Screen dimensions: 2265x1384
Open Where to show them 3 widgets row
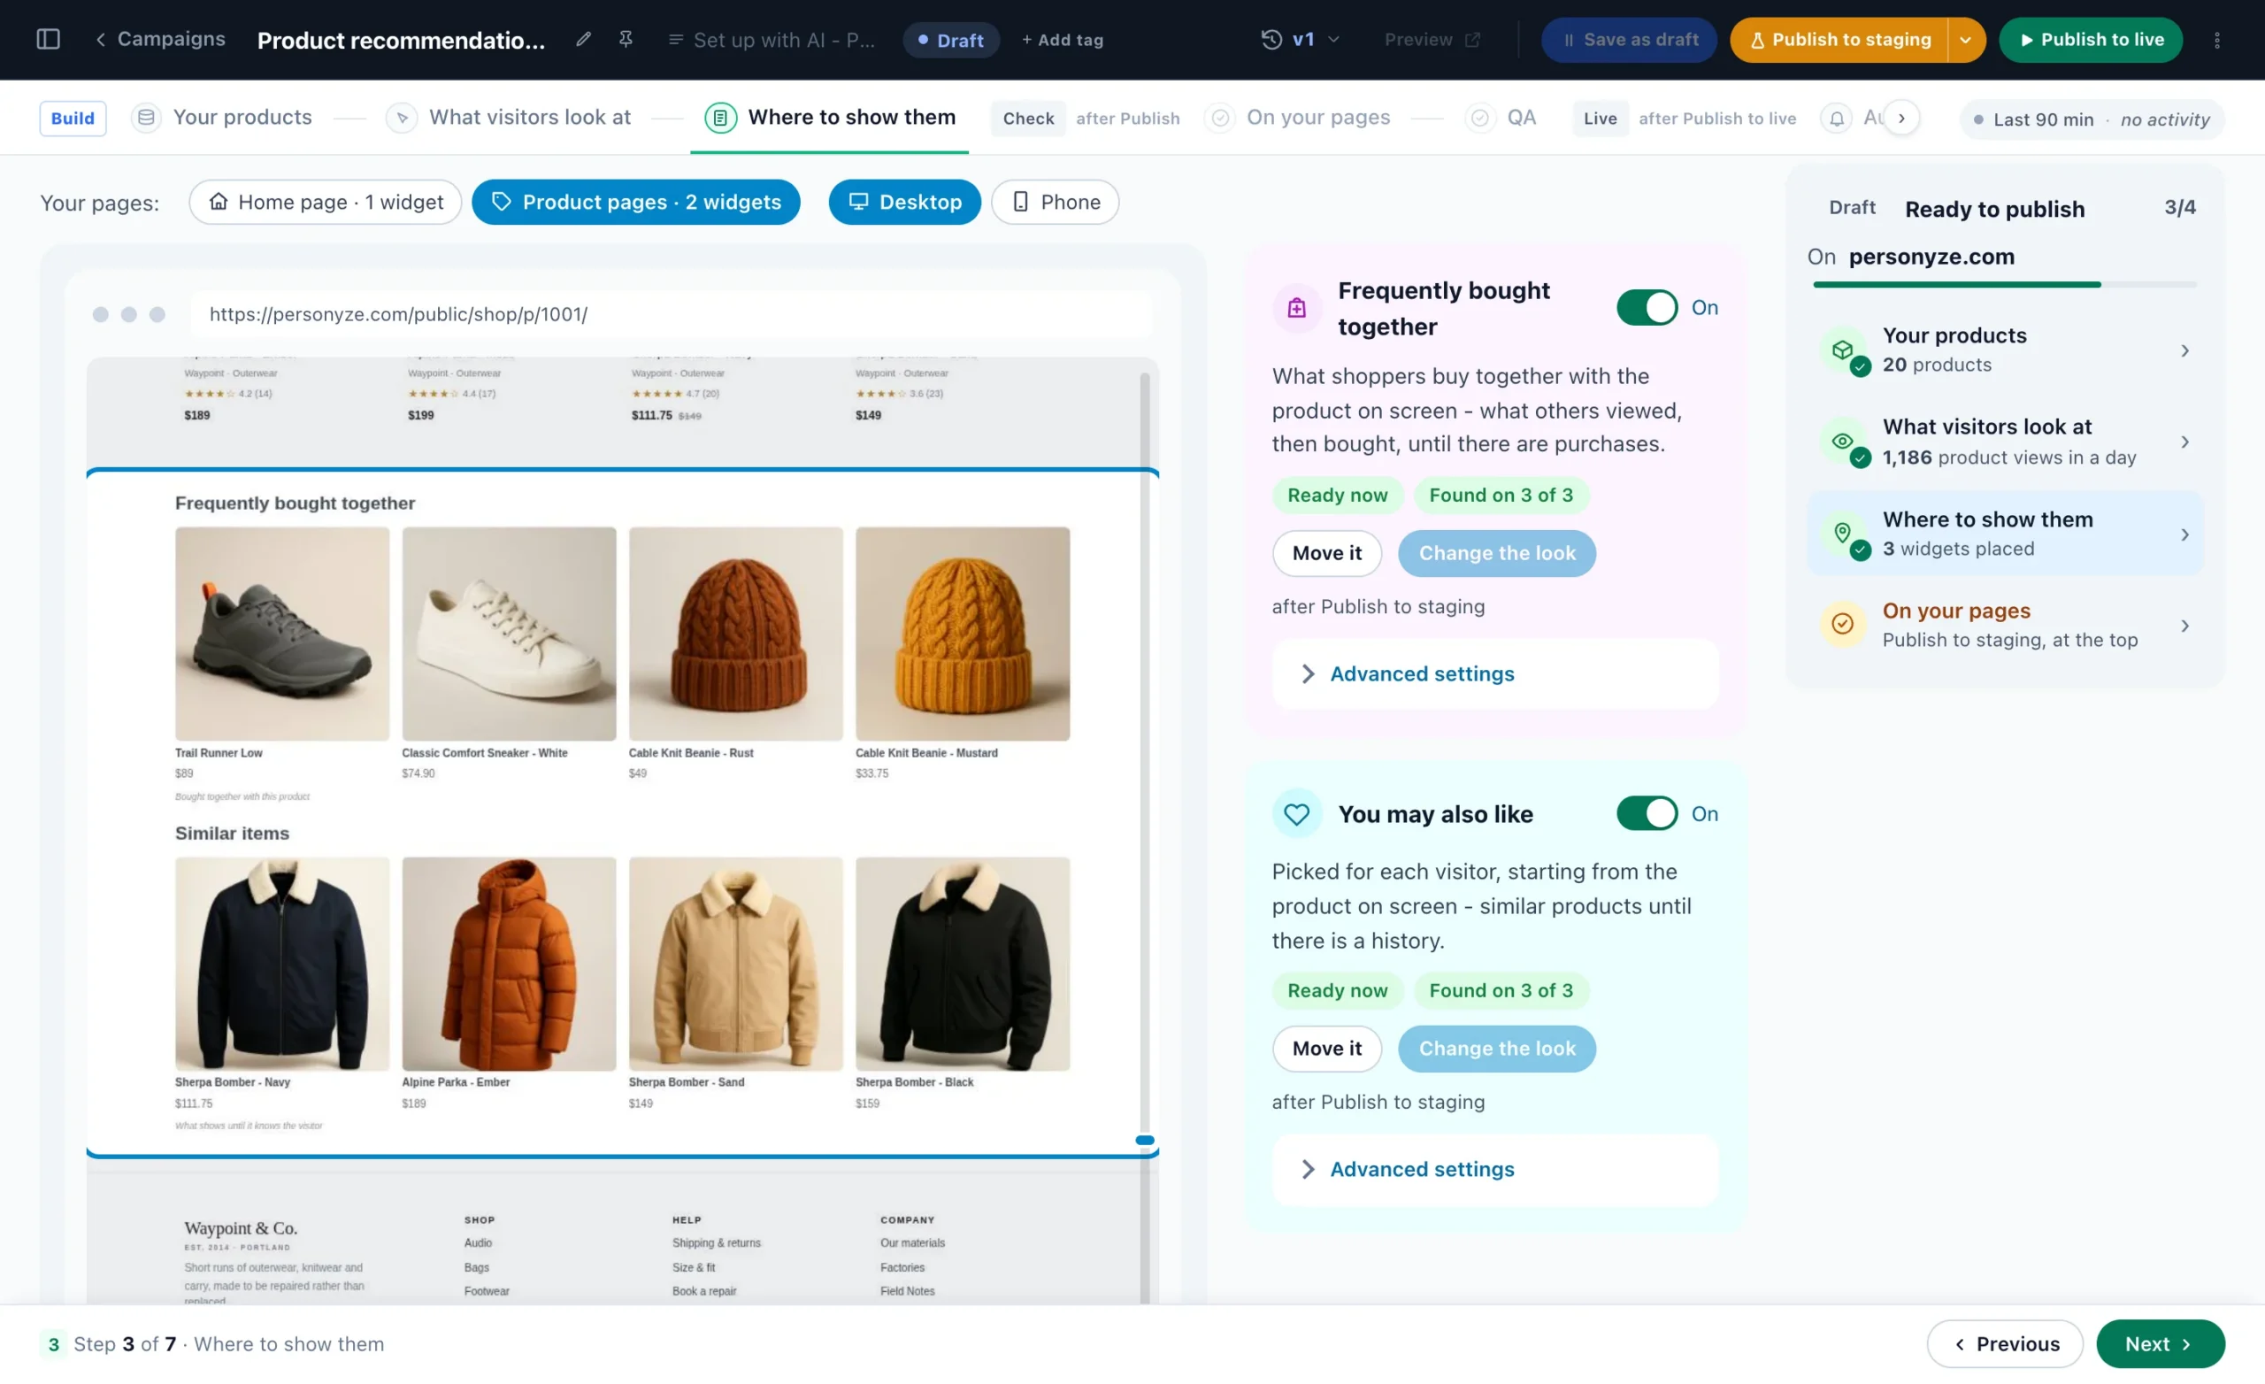point(2005,534)
